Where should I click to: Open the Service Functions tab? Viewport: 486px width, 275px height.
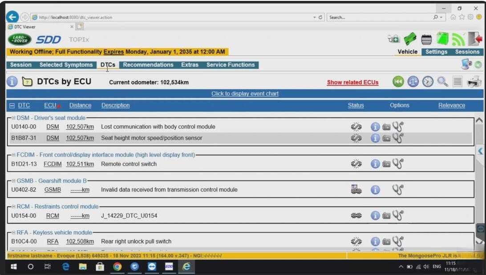tap(231, 65)
